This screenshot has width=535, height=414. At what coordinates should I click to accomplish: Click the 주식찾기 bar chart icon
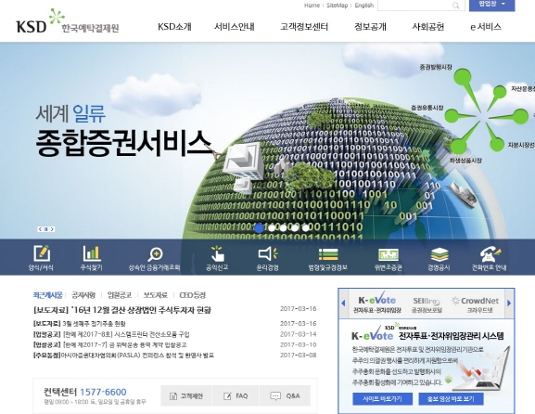click(x=92, y=253)
